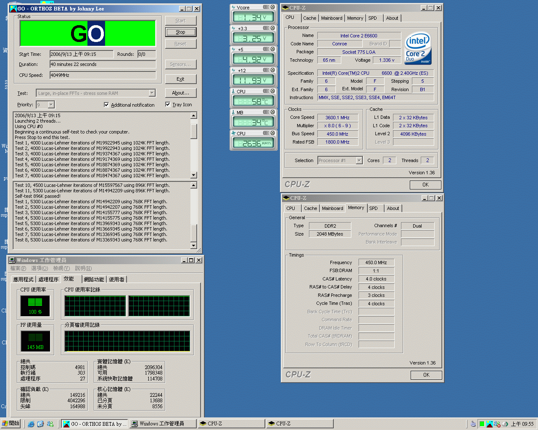Click OK in lower CPU-Z Memory window

[x=426, y=375]
